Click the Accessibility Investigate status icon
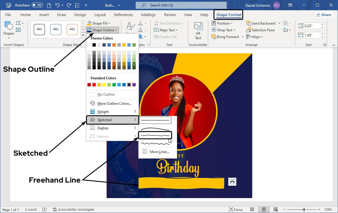Image resolution: width=338 pixels, height=213 pixels. pyautogui.click(x=55, y=209)
